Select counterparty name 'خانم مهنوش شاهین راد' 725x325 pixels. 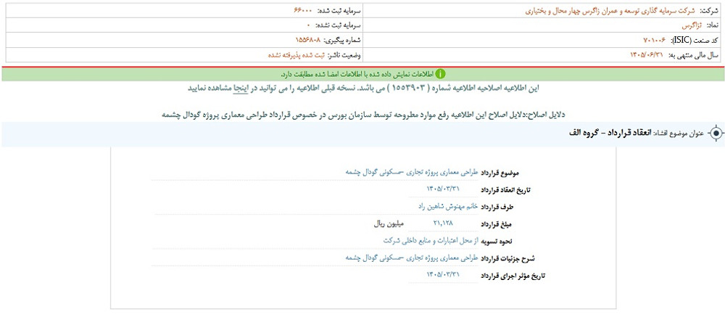point(447,207)
